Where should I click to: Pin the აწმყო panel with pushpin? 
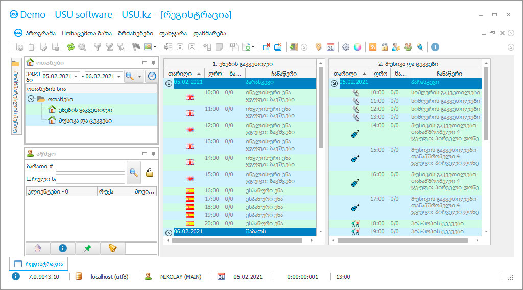point(153,154)
